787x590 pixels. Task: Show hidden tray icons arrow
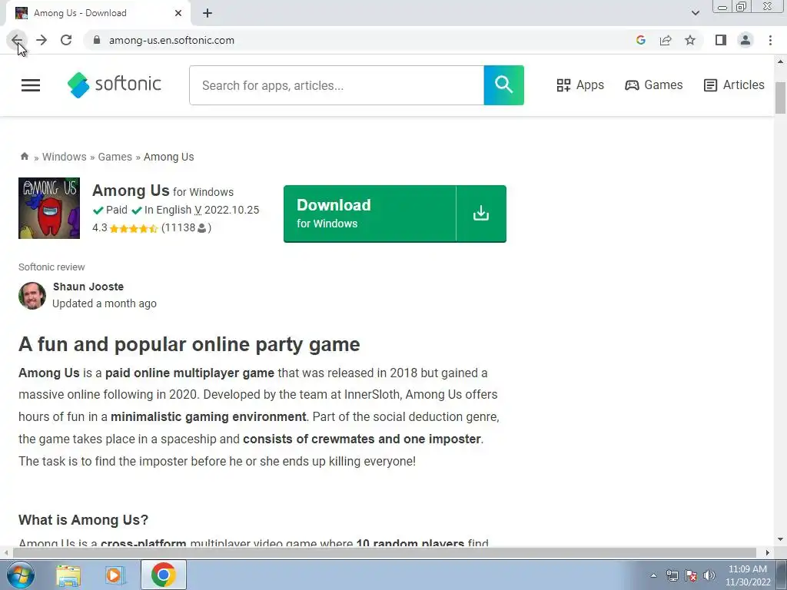pyautogui.click(x=653, y=575)
